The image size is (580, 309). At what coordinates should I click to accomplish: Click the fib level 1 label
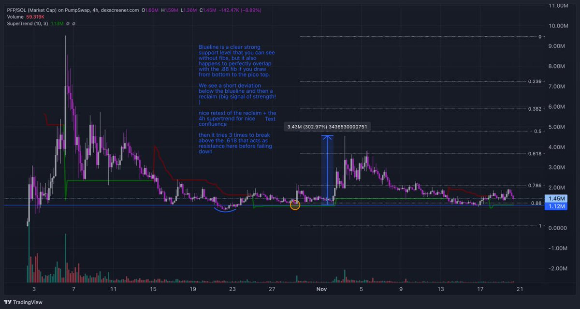tap(540, 226)
